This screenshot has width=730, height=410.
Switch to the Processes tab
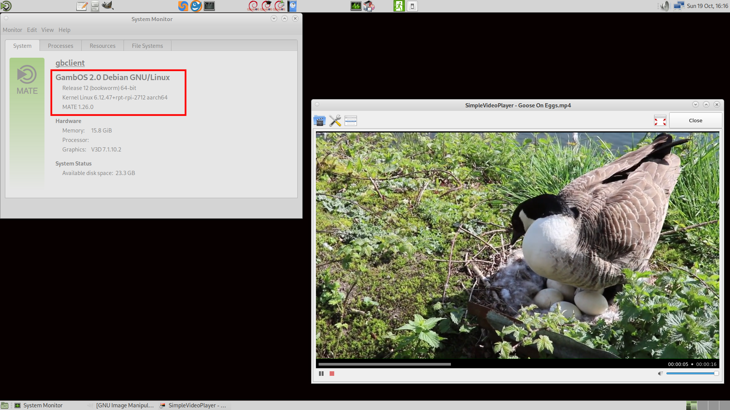60,46
